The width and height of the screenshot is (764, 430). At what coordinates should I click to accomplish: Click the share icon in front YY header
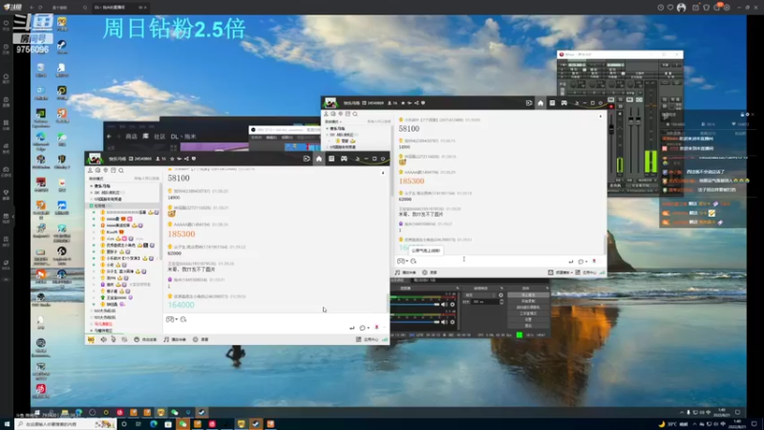pyautogui.click(x=186, y=159)
